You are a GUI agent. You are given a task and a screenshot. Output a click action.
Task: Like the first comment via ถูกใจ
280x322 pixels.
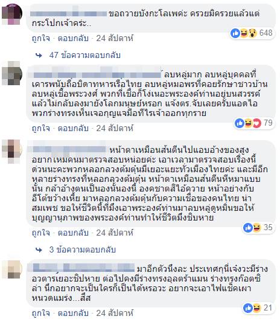(41, 39)
